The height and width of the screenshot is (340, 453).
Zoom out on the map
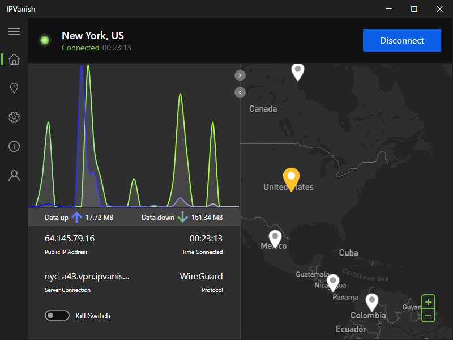[429, 315]
